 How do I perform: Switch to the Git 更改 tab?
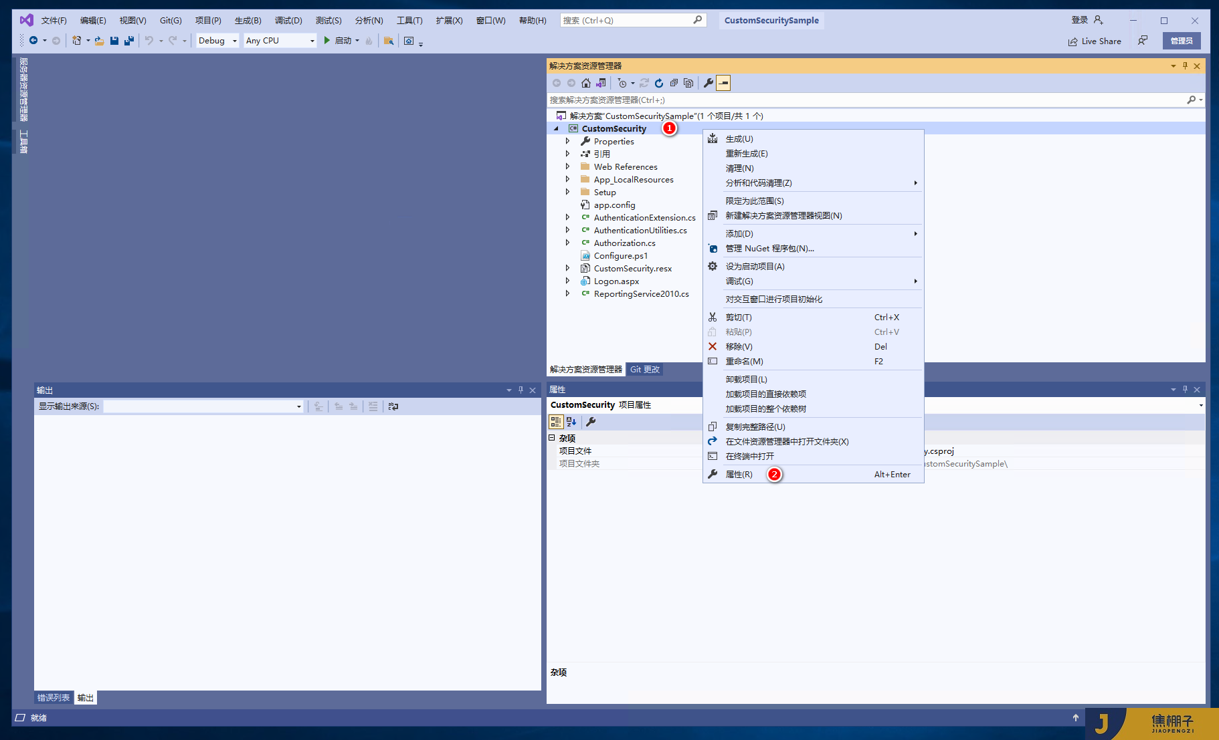(x=645, y=370)
